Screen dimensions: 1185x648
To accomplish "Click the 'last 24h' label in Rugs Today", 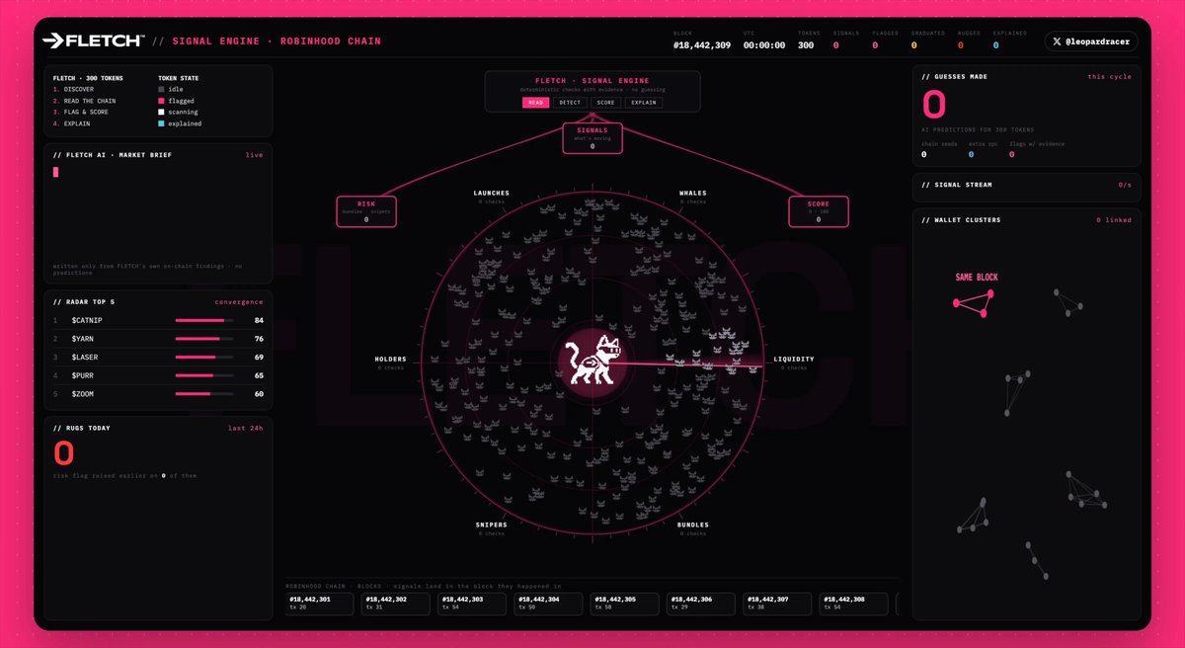I will (246, 428).
